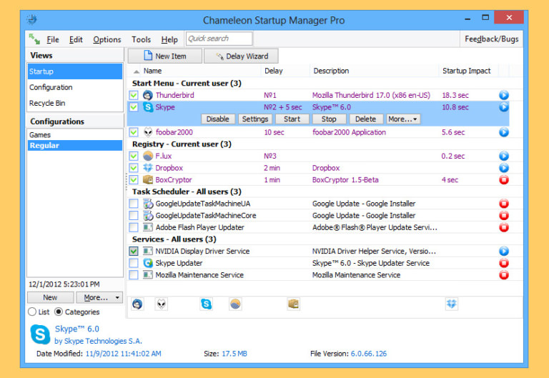Open the Edit menu
Viewport: 549px width, 378px height.
pos(76,39)
